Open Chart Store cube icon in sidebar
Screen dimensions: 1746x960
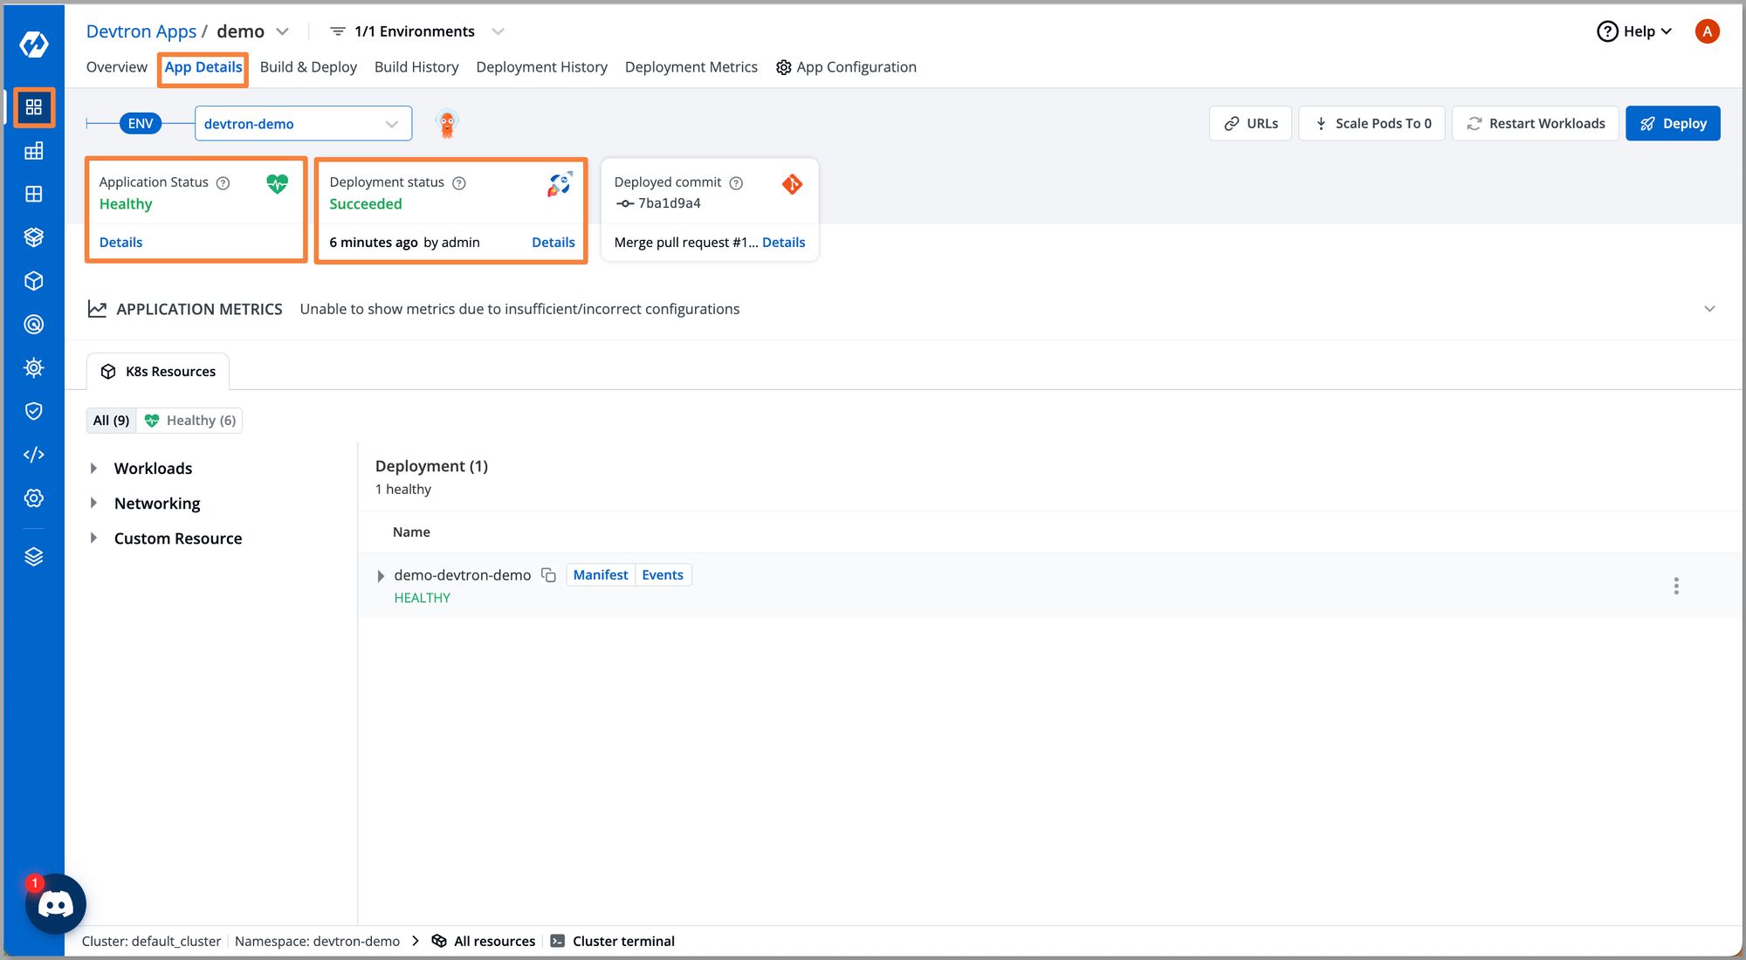click(x=34, y=281)
